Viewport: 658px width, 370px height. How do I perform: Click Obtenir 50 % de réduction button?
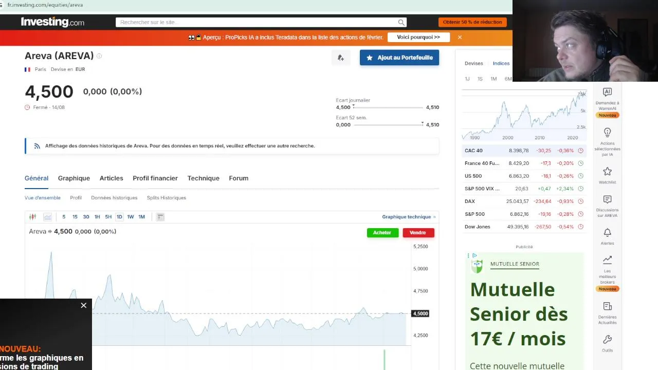click(x=472, y=22)
